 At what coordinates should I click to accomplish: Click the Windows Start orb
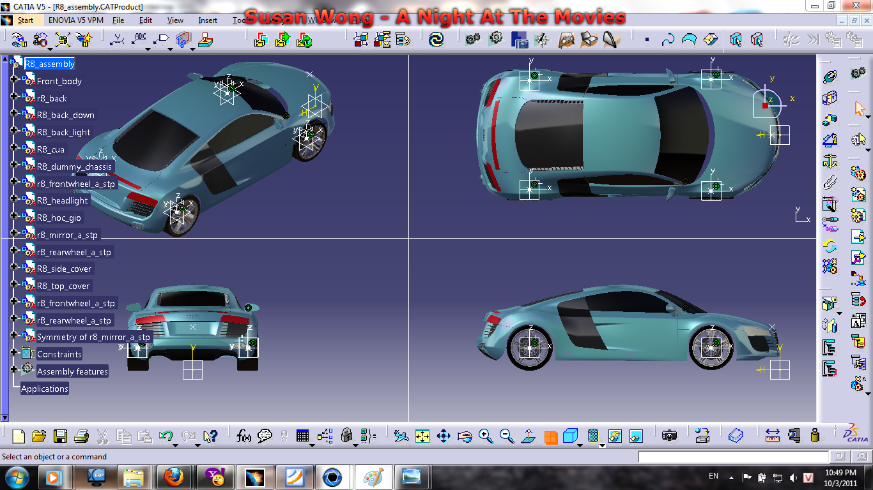pyautogui.click(x=16, y=477)
